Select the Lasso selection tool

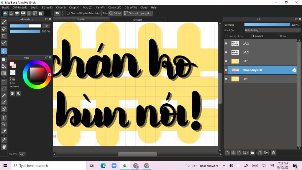[4, 89]
